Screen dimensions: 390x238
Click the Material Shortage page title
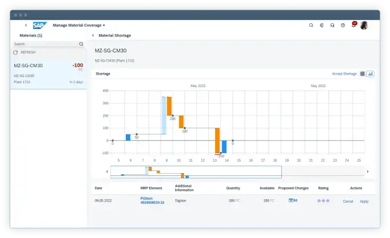point(114,35)
